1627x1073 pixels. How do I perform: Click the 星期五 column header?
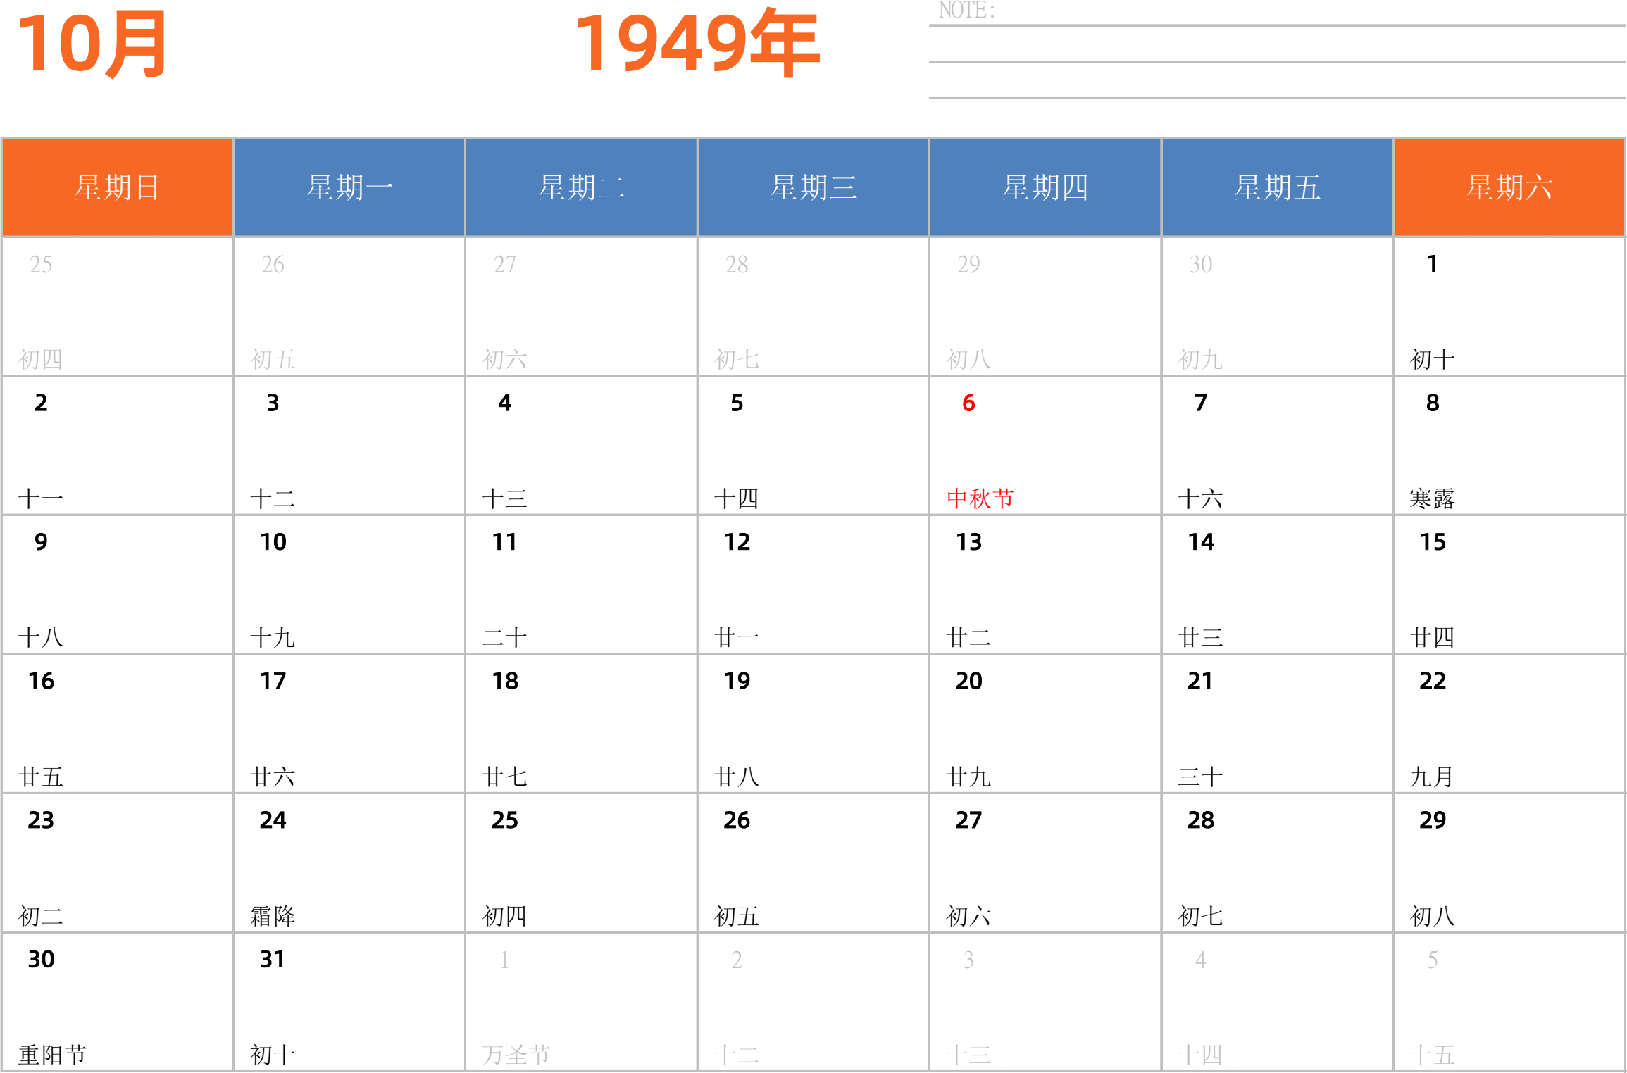pos(1276,187)
